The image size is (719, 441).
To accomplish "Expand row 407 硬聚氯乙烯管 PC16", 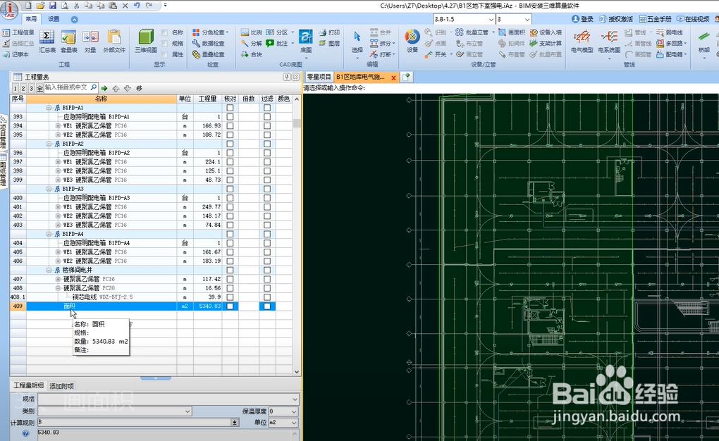I will (58, 279).
